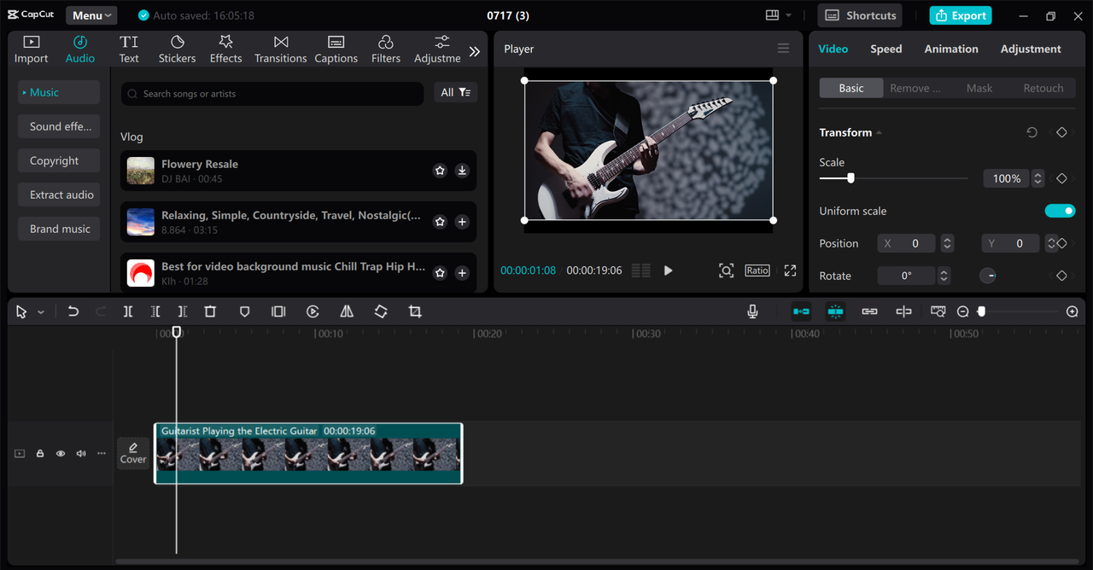Image resolution: width=1093 pixels, height=570 pixels.
Task: Expand more tabs with double-chevron arrow
Action: tap(475, 51)
